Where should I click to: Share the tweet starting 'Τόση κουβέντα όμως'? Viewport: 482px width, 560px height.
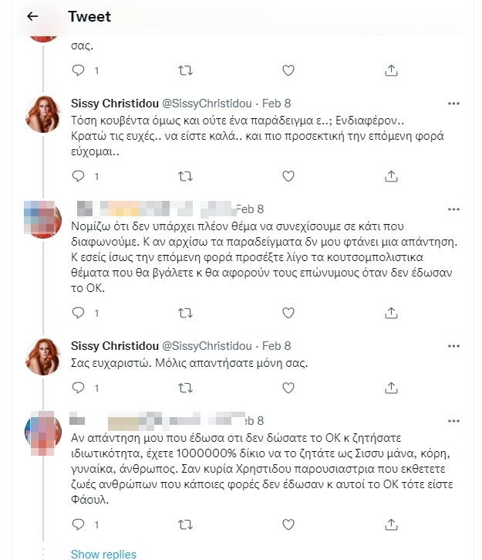[x=391, y=176]
